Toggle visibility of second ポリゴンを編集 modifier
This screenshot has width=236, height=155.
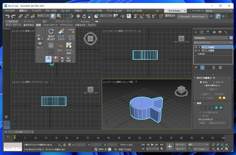point(196,50)
